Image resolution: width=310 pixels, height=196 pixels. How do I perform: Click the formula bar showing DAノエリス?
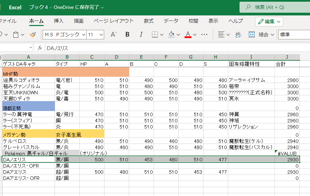click(178, 48)
